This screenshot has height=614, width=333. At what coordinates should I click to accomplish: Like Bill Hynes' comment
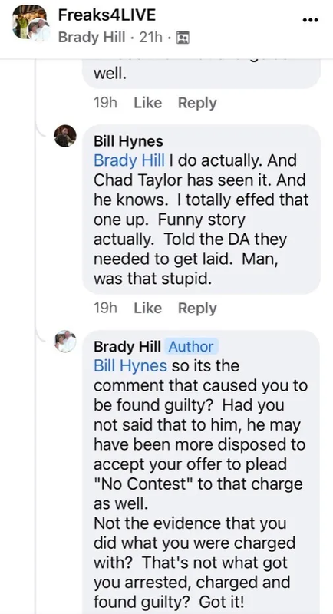147,308
